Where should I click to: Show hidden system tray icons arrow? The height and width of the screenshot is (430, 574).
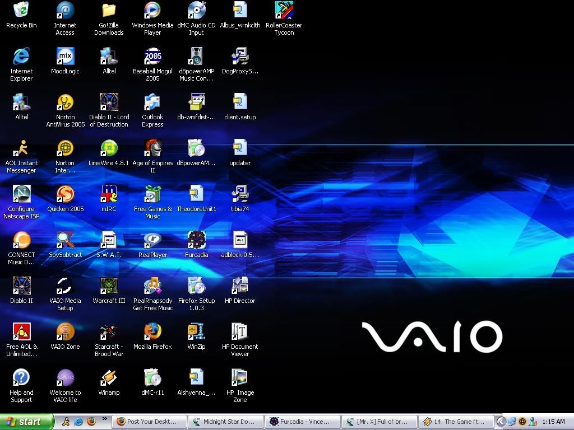501,422
